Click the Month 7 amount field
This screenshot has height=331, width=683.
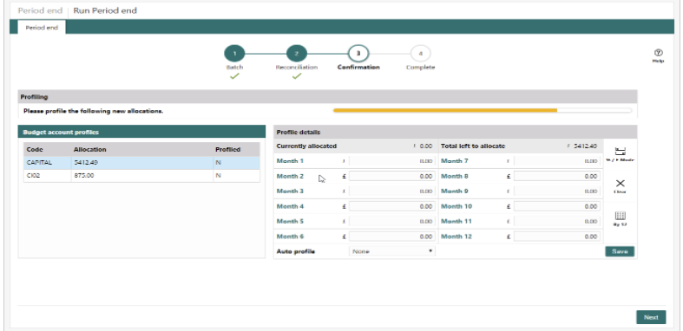tap(556, 161)
